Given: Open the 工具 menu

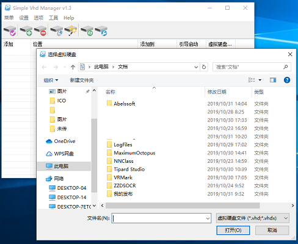Looking at the screenshot, I should [53, 18].
